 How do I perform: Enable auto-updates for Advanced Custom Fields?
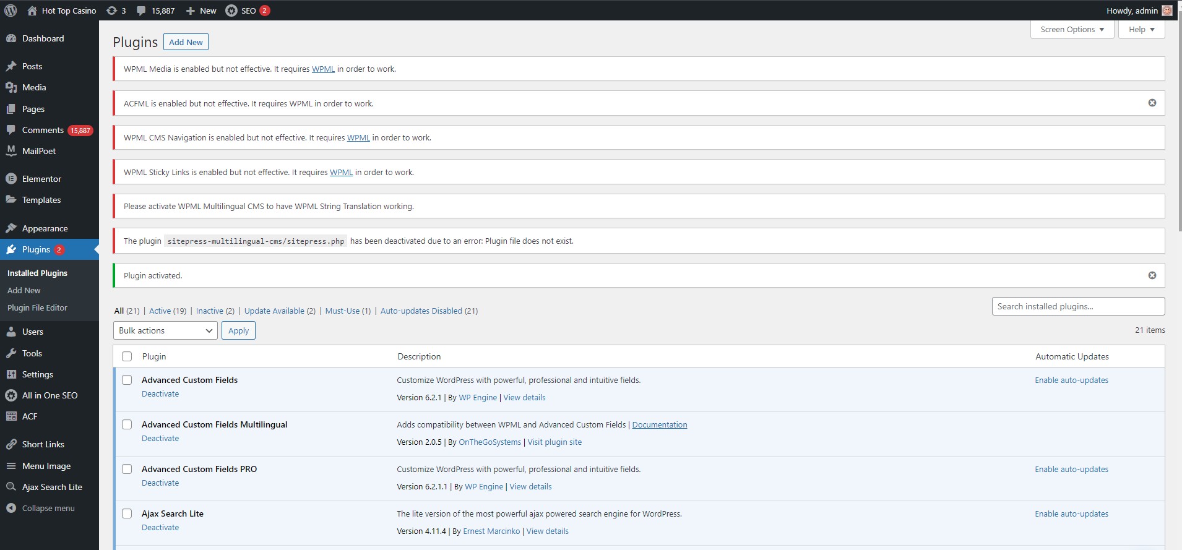[1071, 380]
